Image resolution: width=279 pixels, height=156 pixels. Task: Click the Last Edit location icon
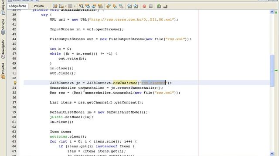tap(55, 6)
